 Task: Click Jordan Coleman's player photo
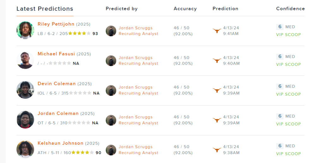pos(25,120)
